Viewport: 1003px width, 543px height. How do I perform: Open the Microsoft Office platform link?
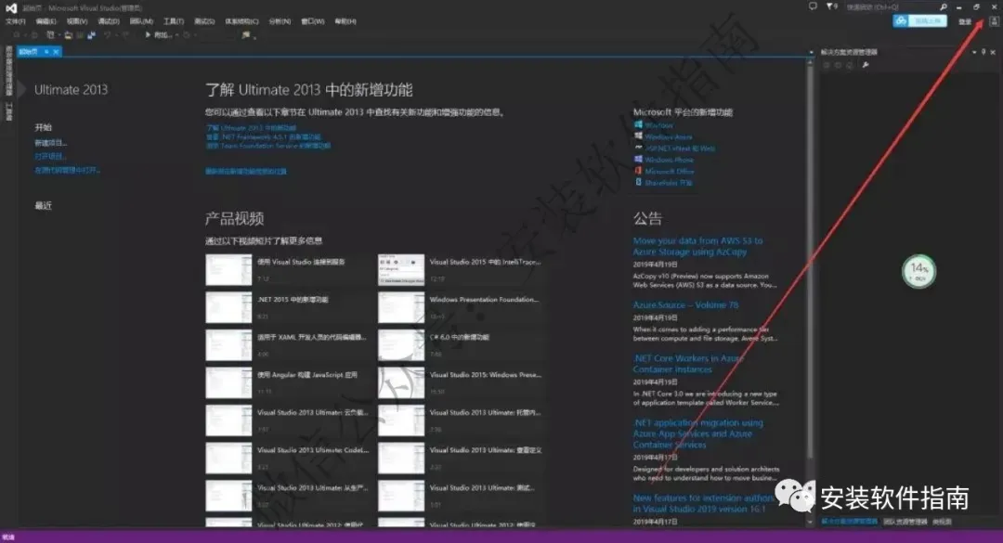[669, 172]
